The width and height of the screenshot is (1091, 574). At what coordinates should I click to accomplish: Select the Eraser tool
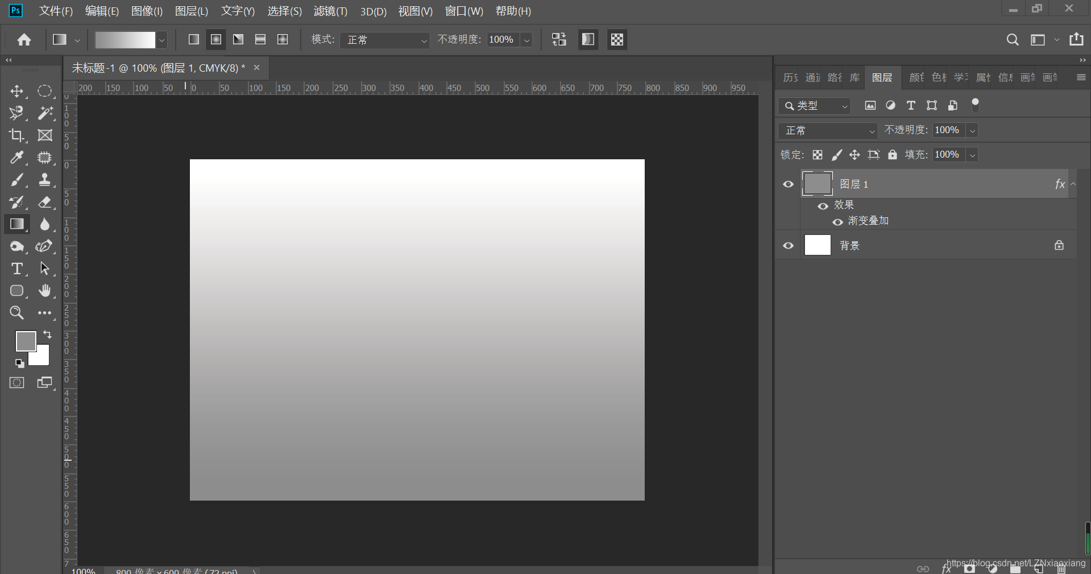click(45, 202)
